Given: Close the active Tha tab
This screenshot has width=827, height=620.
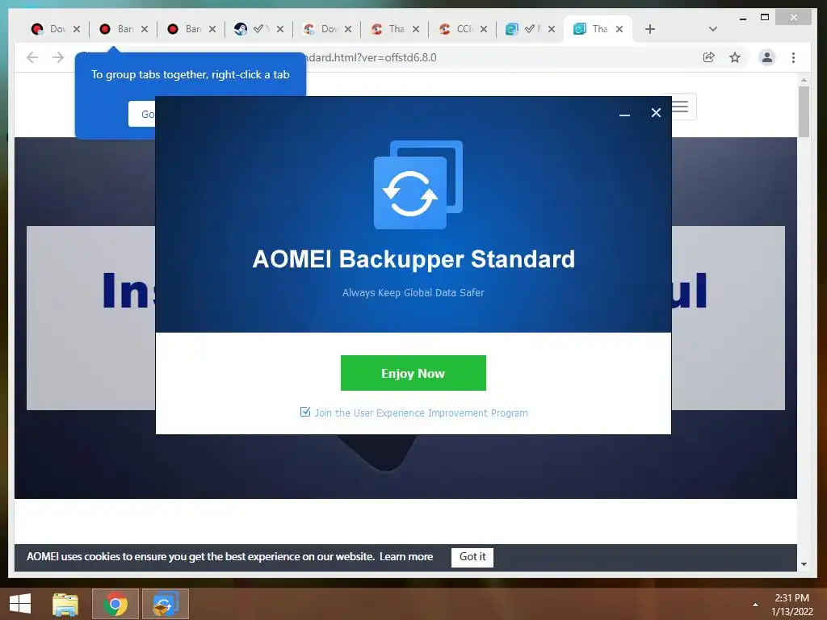Looking at the screenshot, I should click(x=619, y=29).
